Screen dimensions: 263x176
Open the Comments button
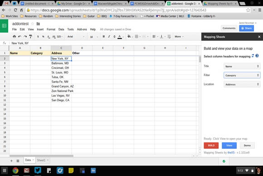click(229, 28)
